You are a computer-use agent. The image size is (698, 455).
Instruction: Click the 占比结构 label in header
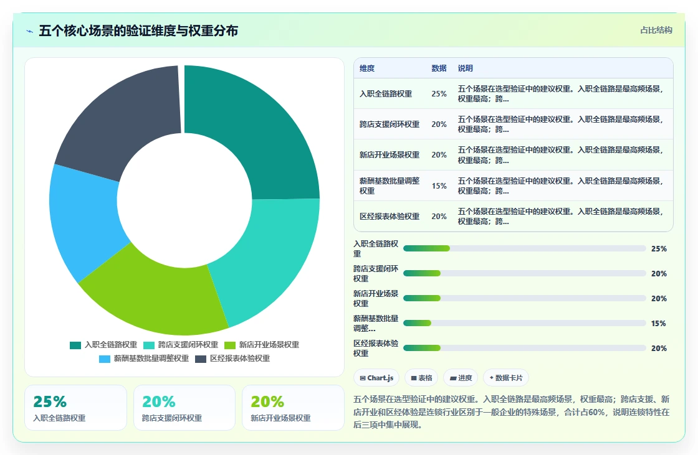pos(656,30)
